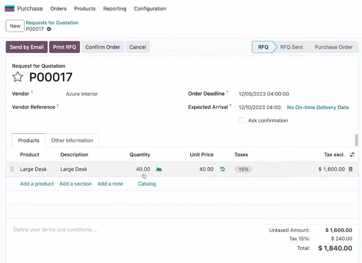Click the Add a product link
The width and height of the screenshot is (362, 263).
[37, 184]
